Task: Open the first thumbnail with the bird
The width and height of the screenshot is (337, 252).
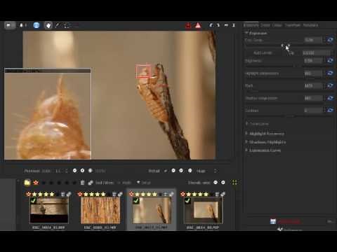Action: [x=49, y=210]
